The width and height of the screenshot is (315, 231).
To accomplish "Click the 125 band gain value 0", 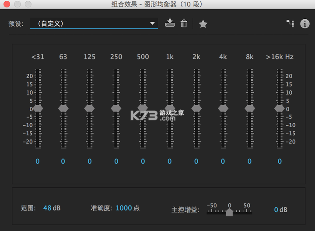I will pos(90,162).
